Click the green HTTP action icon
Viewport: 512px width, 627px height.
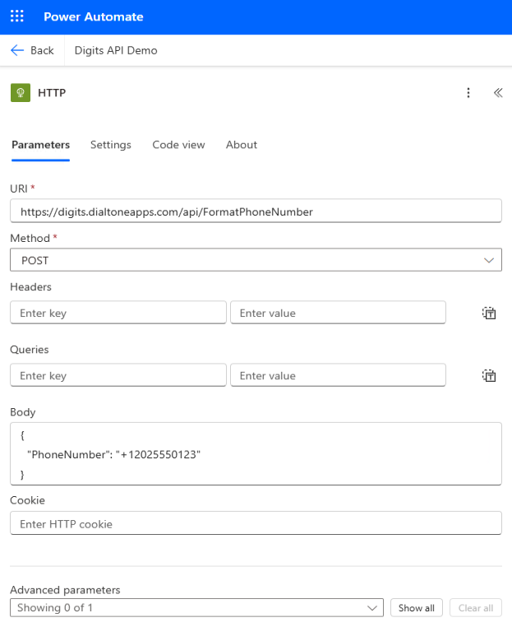point(21,93)
